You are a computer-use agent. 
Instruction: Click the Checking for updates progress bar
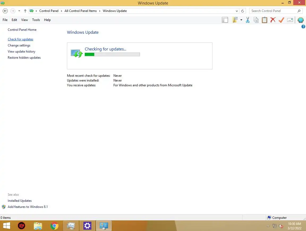point(112,54)
